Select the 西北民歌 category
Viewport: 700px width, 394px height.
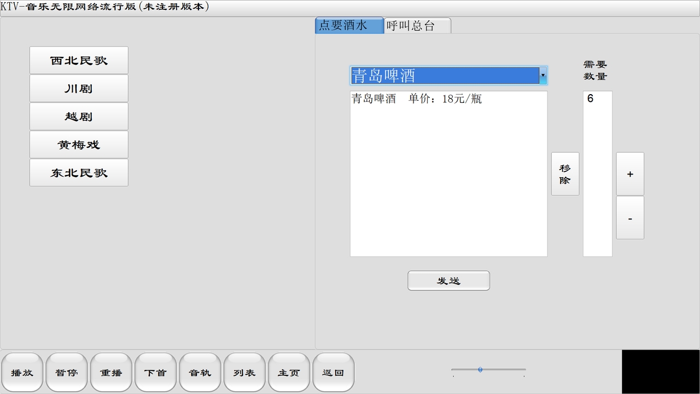click(79, 60)
